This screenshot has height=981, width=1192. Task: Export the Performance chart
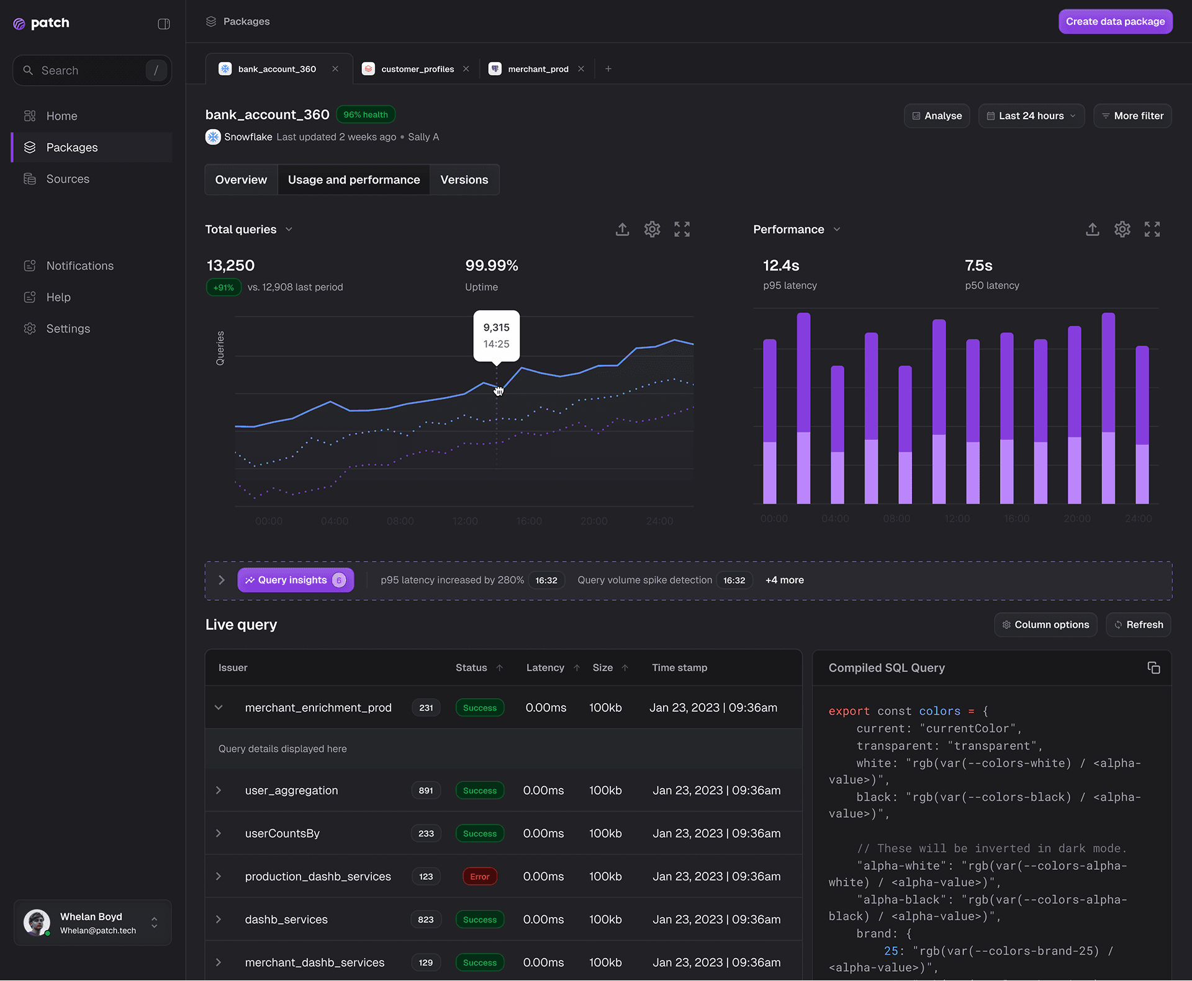1093,229
